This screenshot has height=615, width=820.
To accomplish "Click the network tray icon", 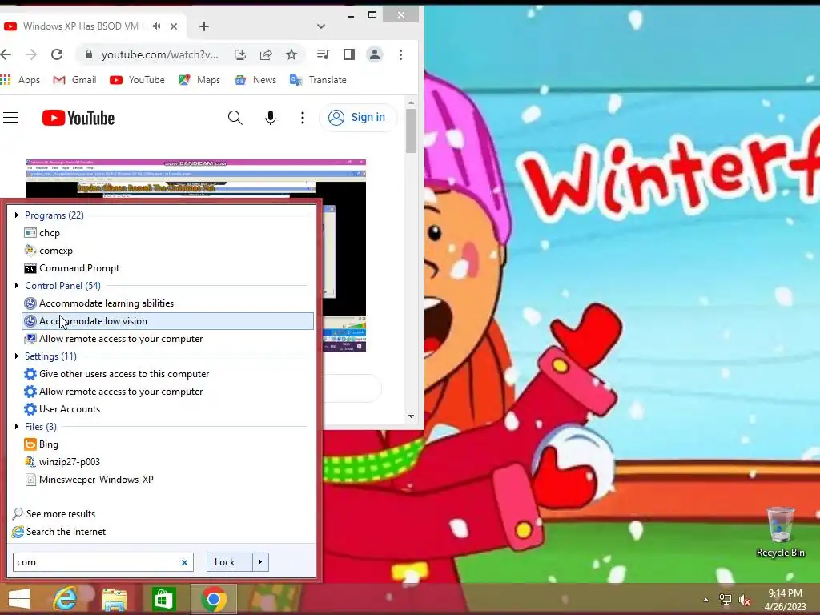I will [726, 600].
